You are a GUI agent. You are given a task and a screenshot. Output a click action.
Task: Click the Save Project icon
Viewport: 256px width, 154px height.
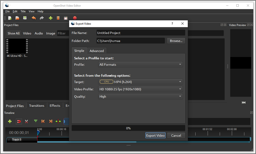click(x=25, y=18)
